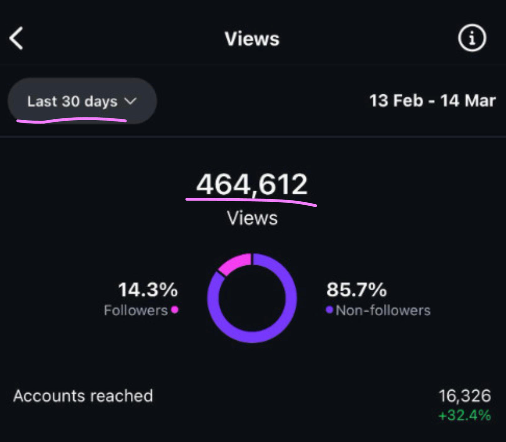Click the center of the donut chart

click(252, 298)
